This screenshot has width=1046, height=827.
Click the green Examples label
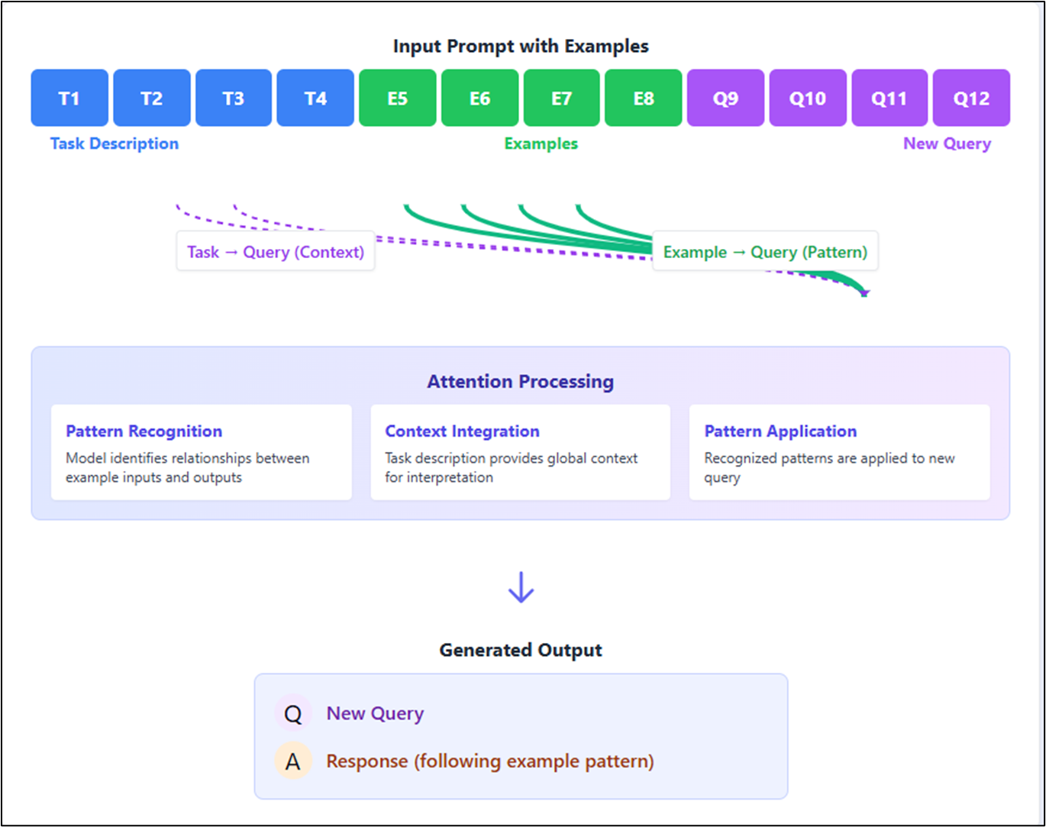coord(541,144)
